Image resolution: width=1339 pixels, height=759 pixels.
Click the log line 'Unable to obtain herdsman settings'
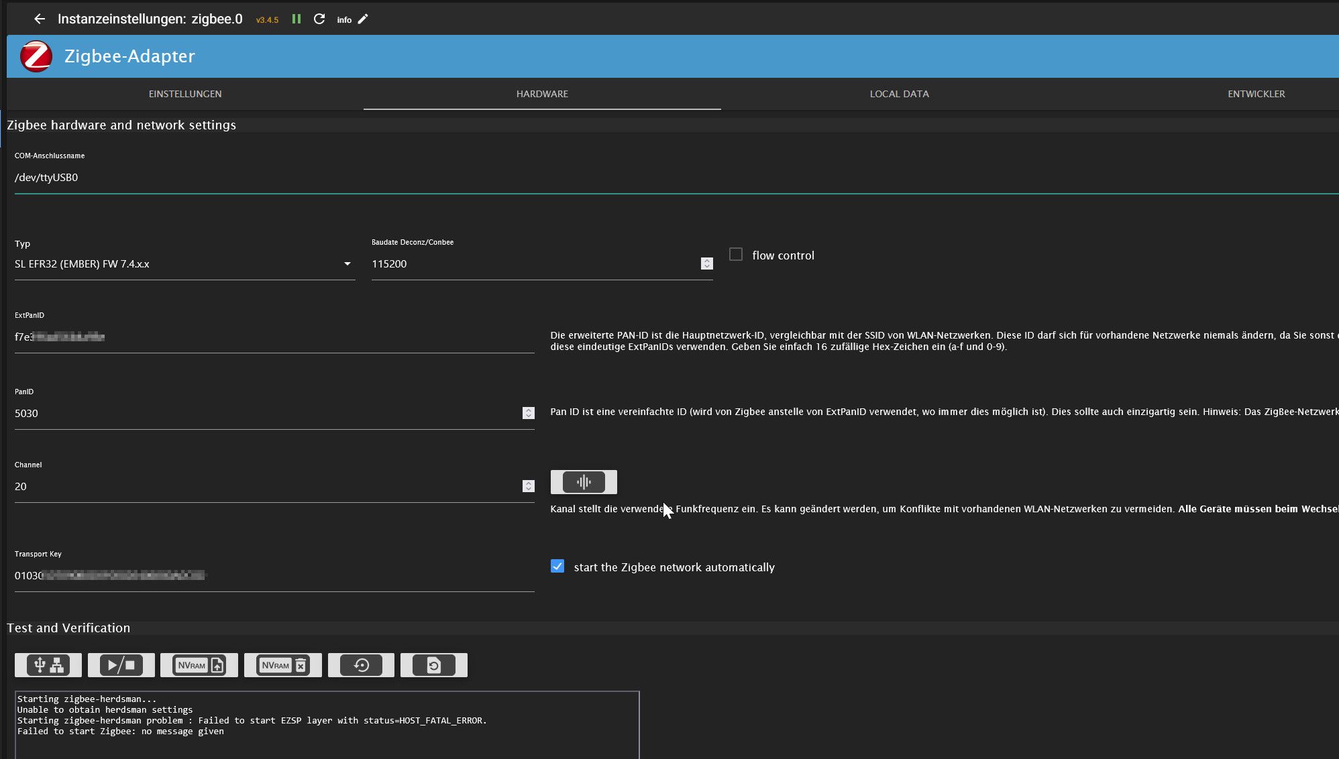(x=105, y=710)
